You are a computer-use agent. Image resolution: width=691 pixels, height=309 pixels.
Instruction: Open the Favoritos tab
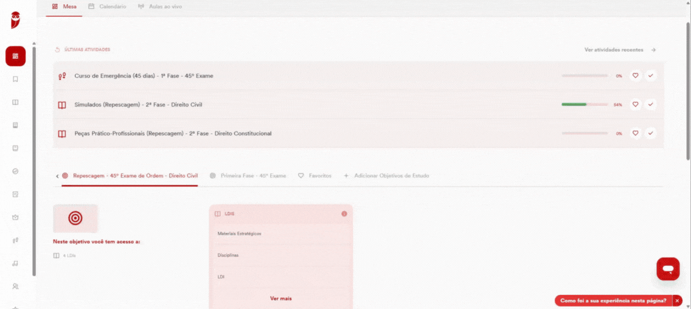[x=314, y=176]
